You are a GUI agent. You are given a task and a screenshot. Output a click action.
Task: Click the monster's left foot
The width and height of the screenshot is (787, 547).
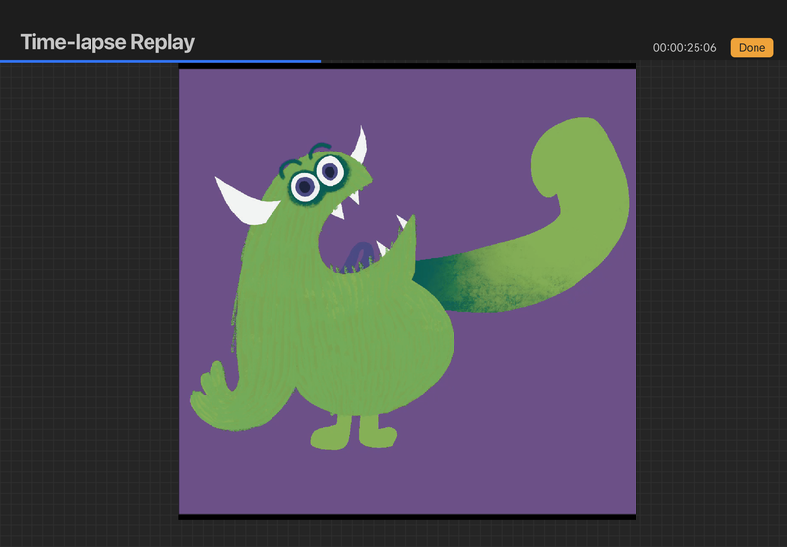[332, 434]
